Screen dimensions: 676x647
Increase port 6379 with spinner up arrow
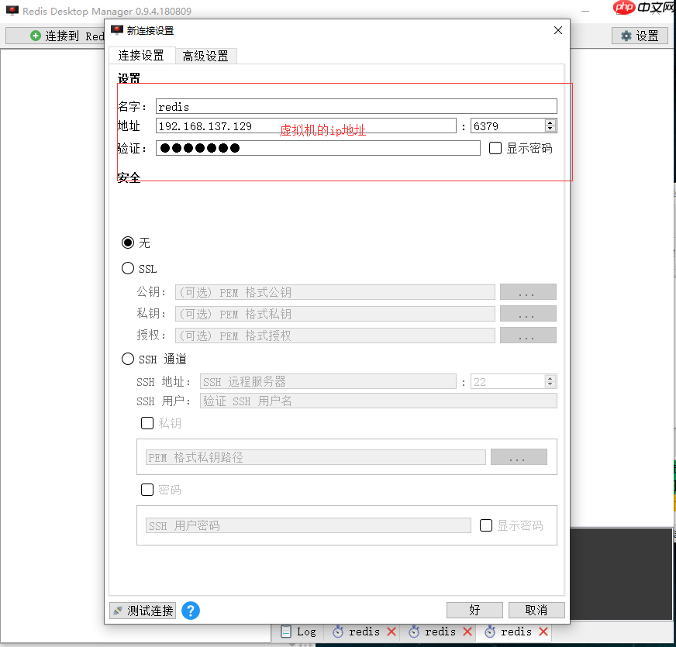click(550, 121)
